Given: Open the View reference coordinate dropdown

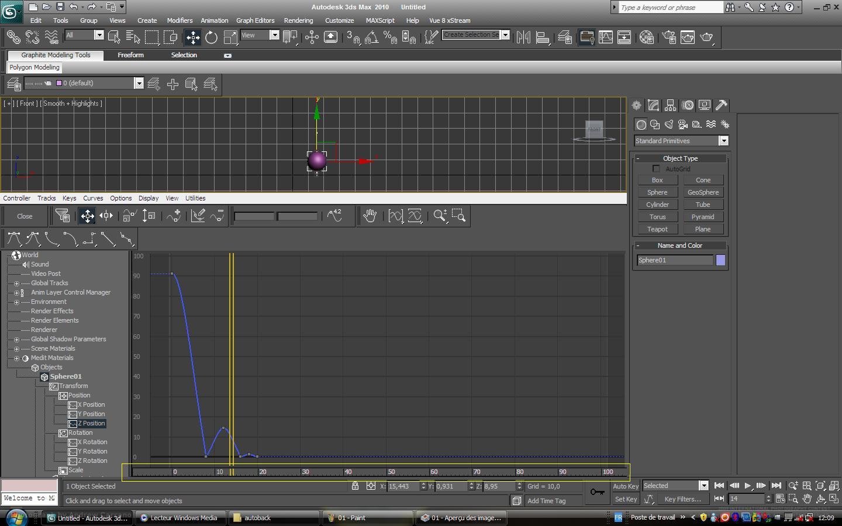Looking at the screenshot, I should [x=274, y=35].
